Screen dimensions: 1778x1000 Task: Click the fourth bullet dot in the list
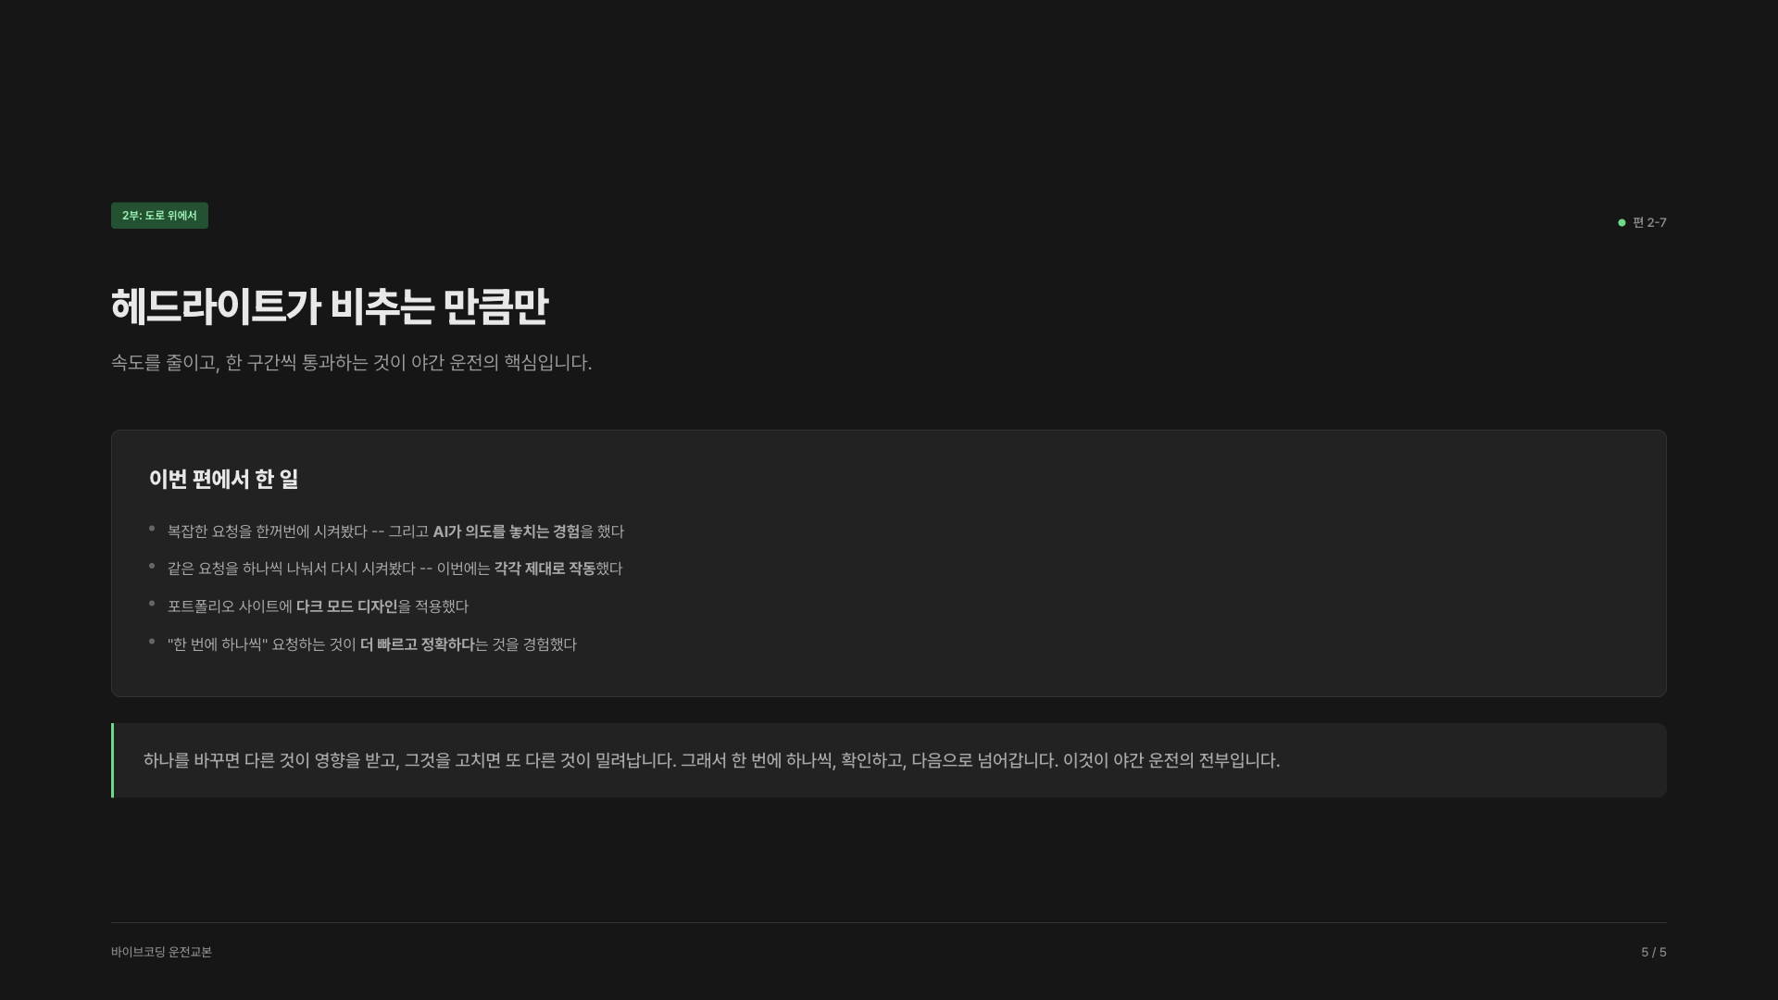152,642
